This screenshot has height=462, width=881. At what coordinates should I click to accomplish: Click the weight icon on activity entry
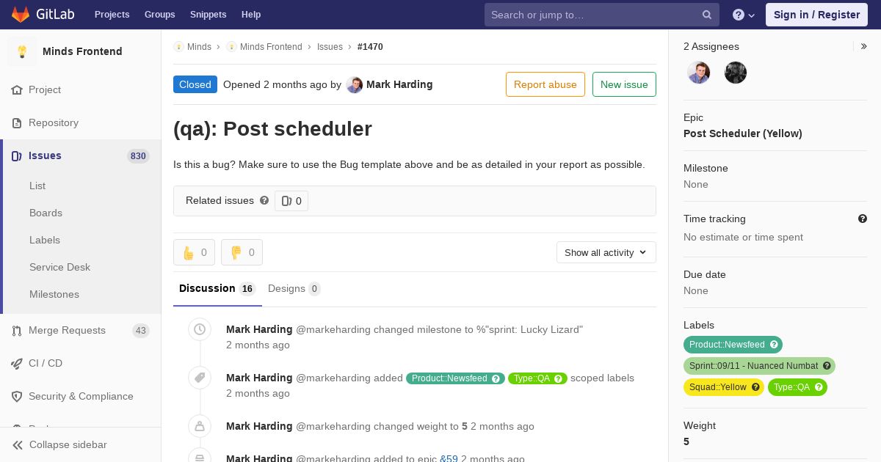[200, 426]
